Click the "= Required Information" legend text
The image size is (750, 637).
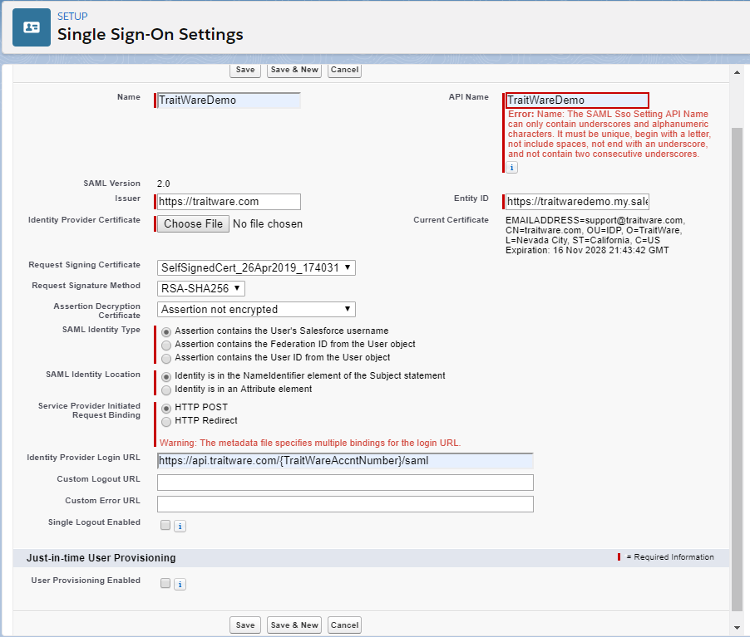[x=669, y=557]
